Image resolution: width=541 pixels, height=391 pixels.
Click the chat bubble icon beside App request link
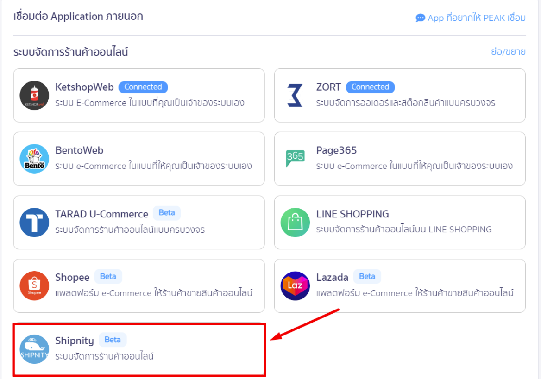click(420, 18)
